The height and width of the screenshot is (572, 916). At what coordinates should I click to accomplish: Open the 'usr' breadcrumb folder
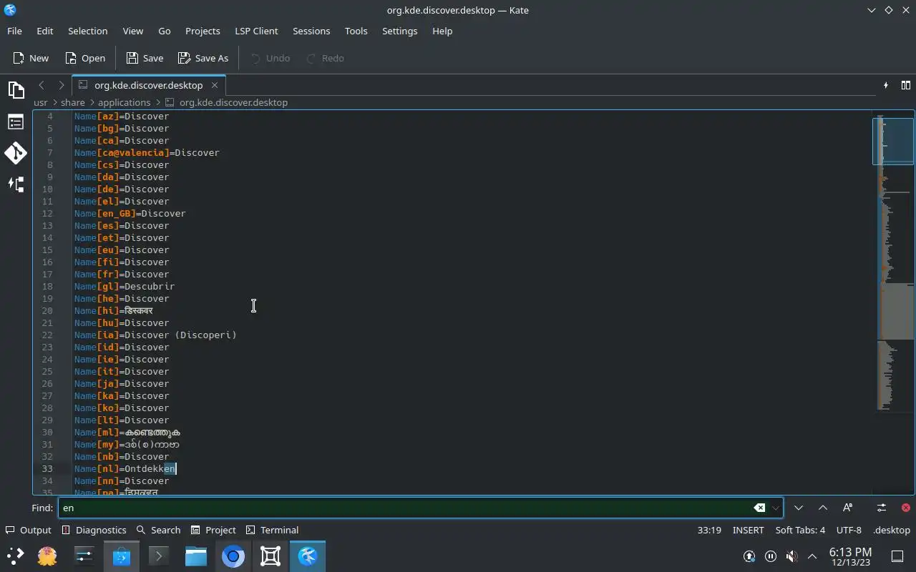point(41,102)
